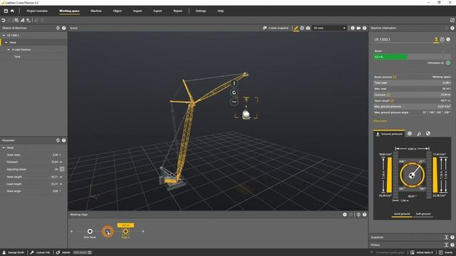Open the Machine menu
The image size is (456, 256).
96,11
